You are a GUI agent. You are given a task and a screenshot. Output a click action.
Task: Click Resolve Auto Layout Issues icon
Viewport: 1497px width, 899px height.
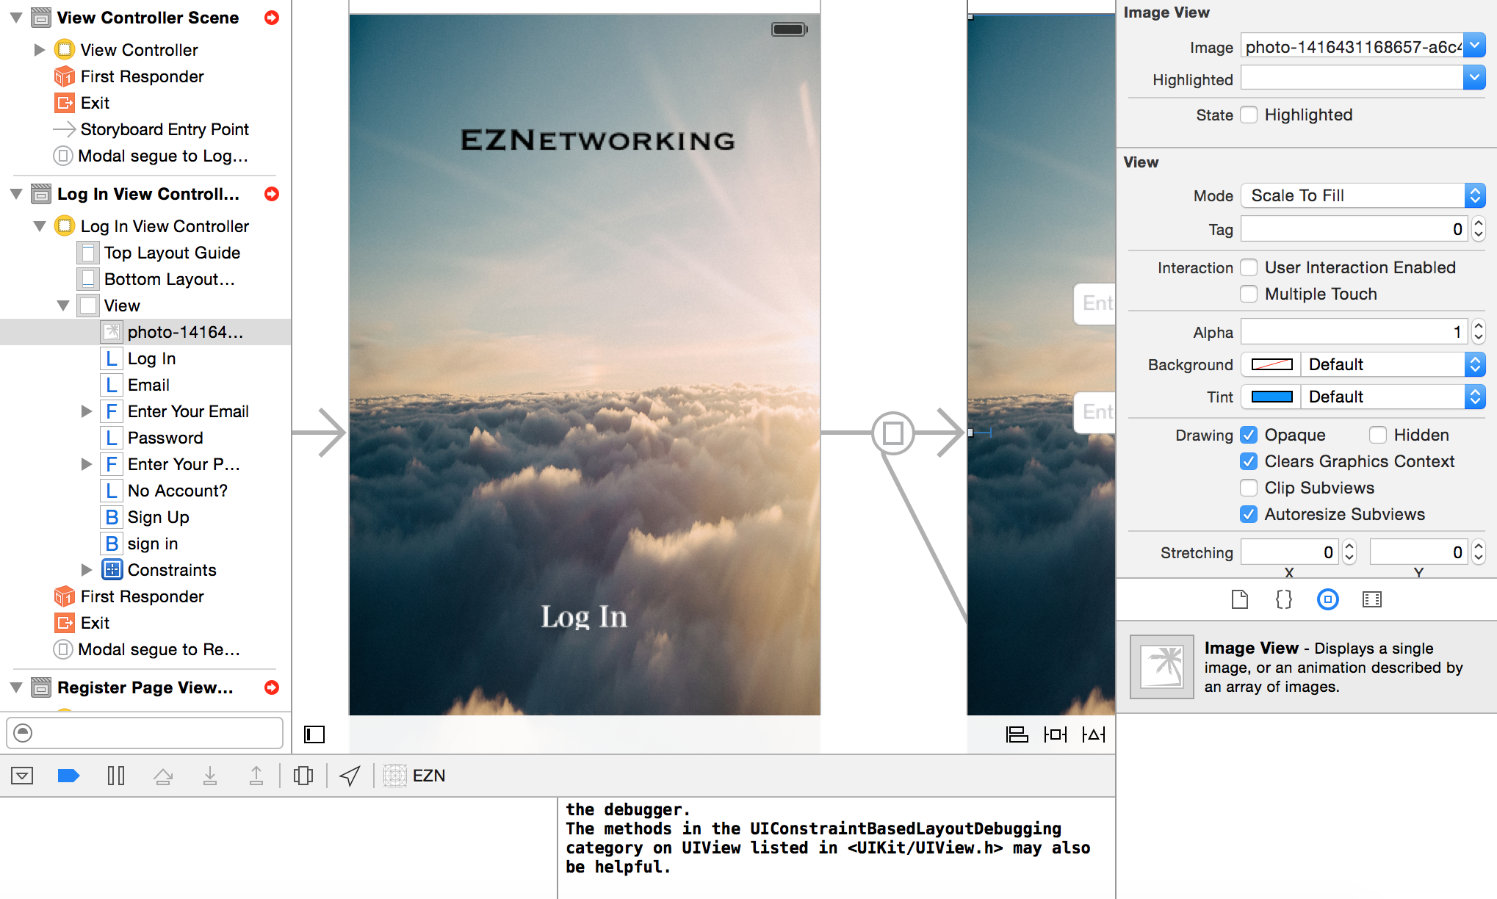(1093, 734)
